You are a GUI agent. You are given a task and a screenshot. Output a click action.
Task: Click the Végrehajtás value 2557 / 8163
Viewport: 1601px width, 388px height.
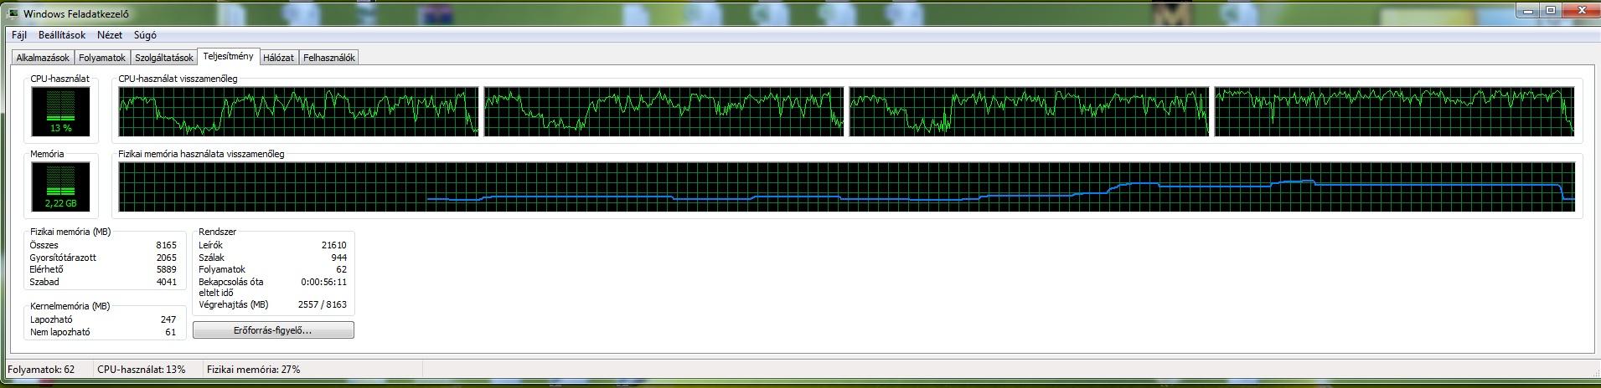click(x=323, y=304)
